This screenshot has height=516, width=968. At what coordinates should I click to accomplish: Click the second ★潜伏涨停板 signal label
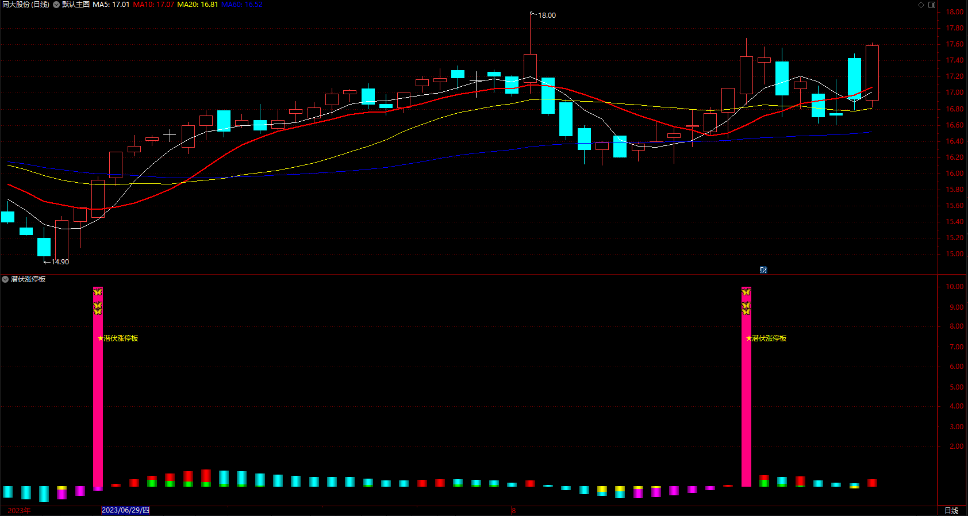click(x=766, y=338)
